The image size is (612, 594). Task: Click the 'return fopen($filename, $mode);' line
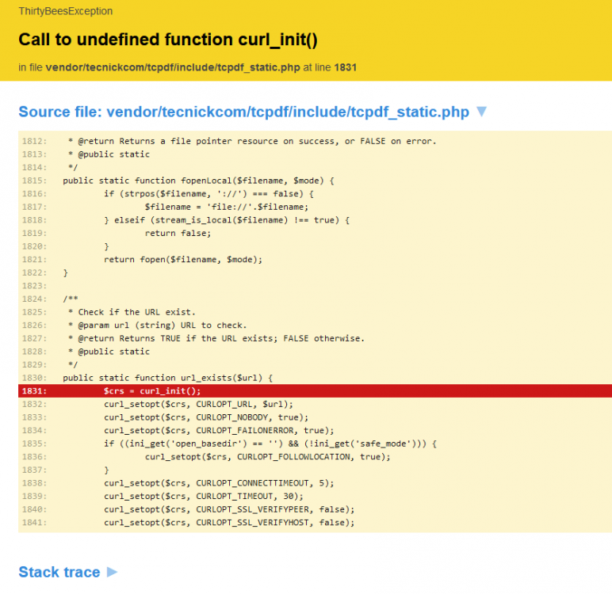tap(182, 259)
